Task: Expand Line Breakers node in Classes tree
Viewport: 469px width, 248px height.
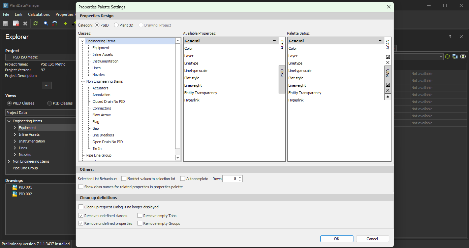Action: [89, 135]
